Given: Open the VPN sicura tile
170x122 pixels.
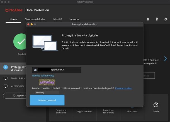Looking at the screenshot, I should point(132,111).
